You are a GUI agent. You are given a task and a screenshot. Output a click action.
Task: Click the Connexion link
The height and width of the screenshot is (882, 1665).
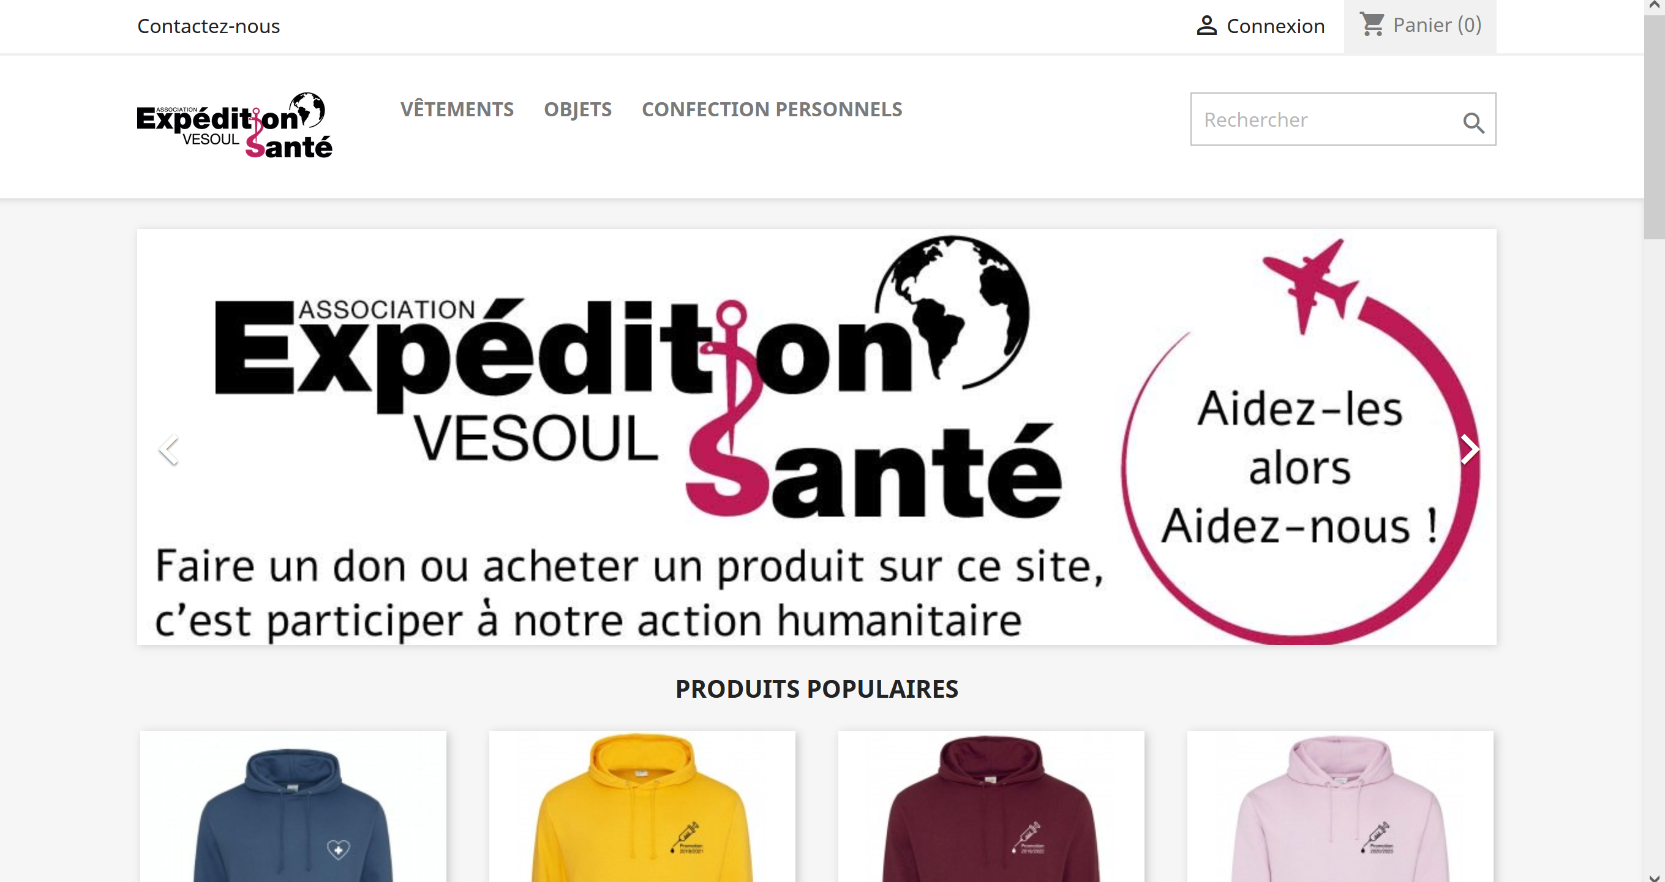(x=1276, y=26)
